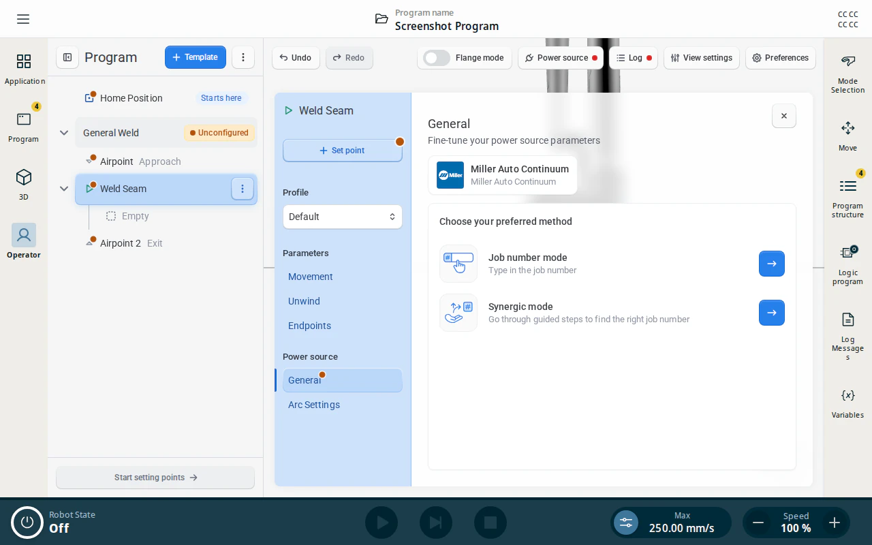This screenshot has height=545, width=872.
Task: Open the Movement parameters section
Action: [x=311, y=277]
